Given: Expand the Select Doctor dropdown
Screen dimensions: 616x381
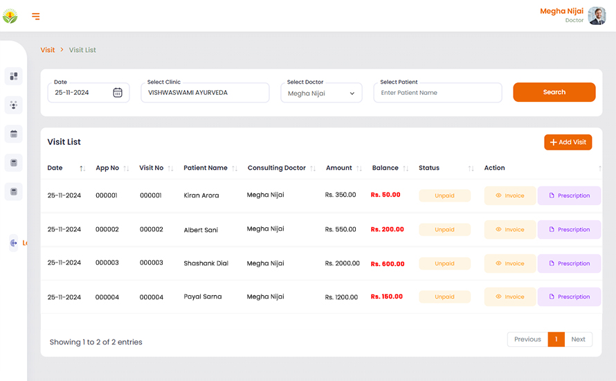Looking at the screenshot, I should 321,94.
